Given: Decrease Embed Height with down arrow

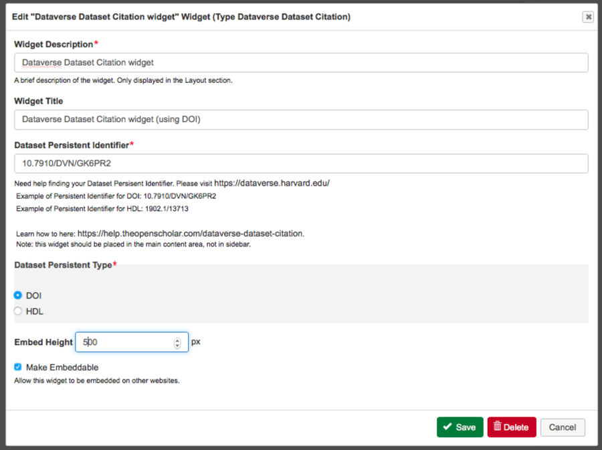Looking at the screenshot, I should point(177,345).
